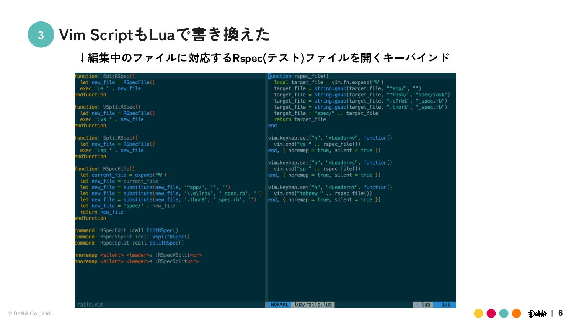Screen dimensions: 574x323
Task: Click "exec ':sp ' . new_file" line
Action: pos(112,150)
